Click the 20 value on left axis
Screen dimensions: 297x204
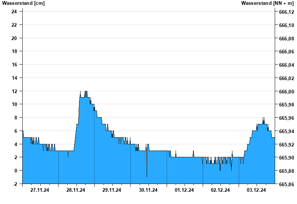coord(14,38)
